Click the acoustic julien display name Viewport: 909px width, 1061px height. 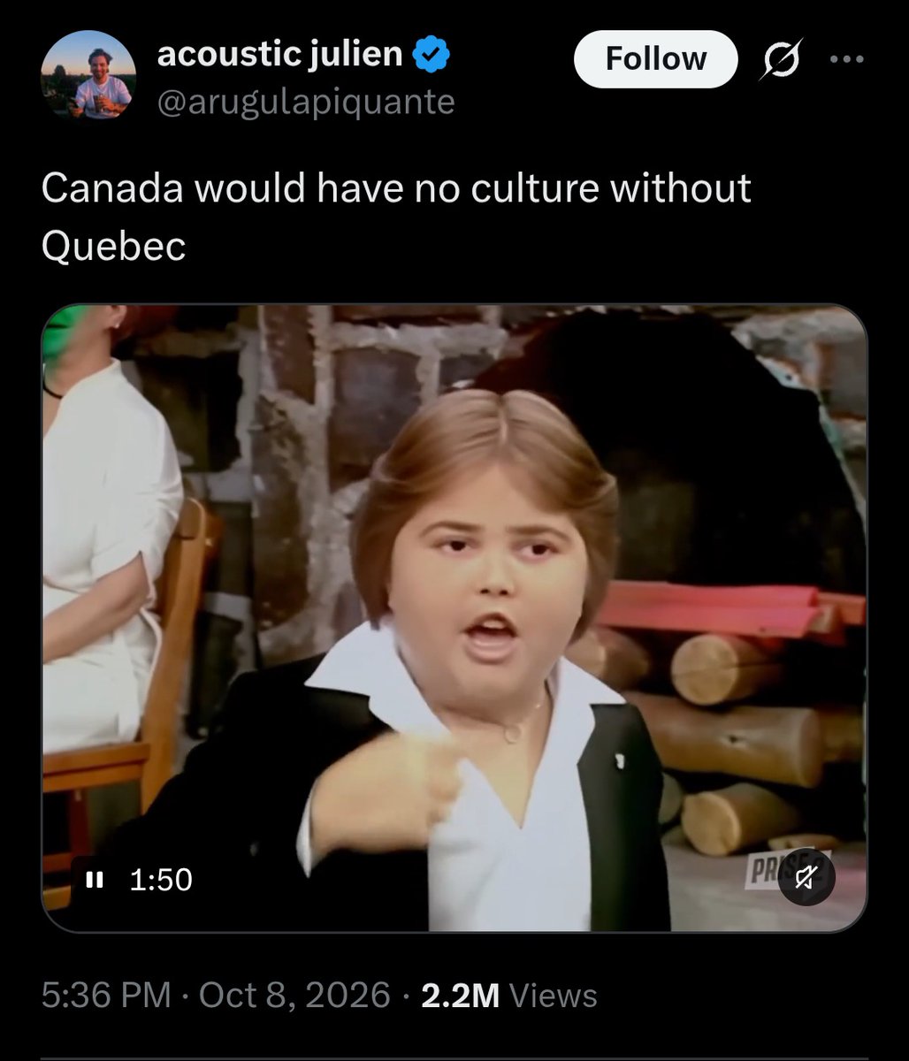coord(279,55)
